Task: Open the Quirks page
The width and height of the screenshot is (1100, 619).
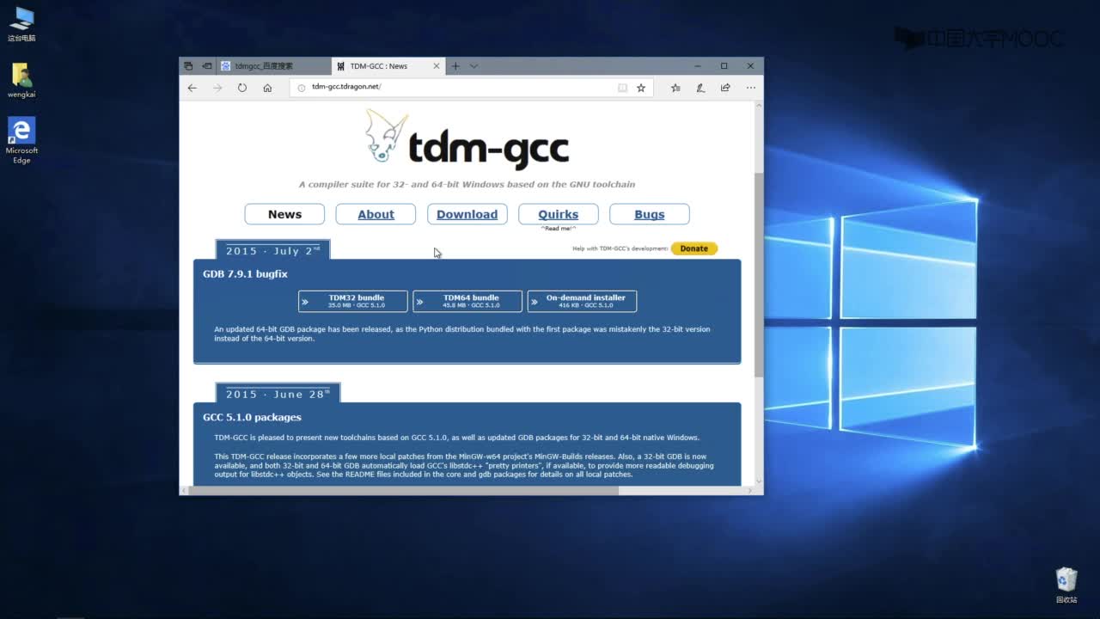Action: tap(559, 214)
